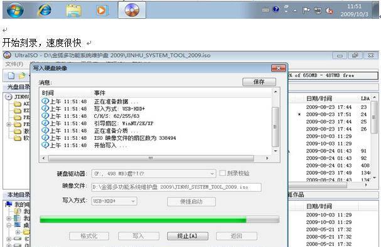Select the log row 写入方式: USB-HDD+

[x=156, y=108]
